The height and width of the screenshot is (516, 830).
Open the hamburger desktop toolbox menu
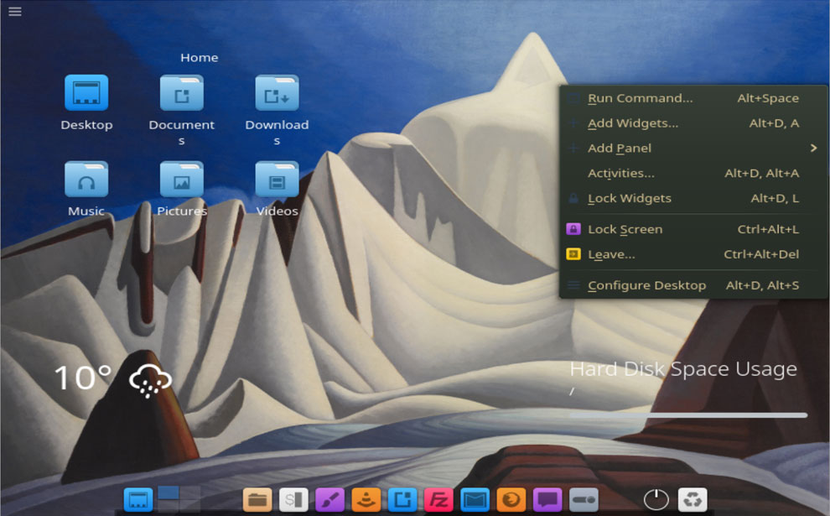click(x=15, y=11)
